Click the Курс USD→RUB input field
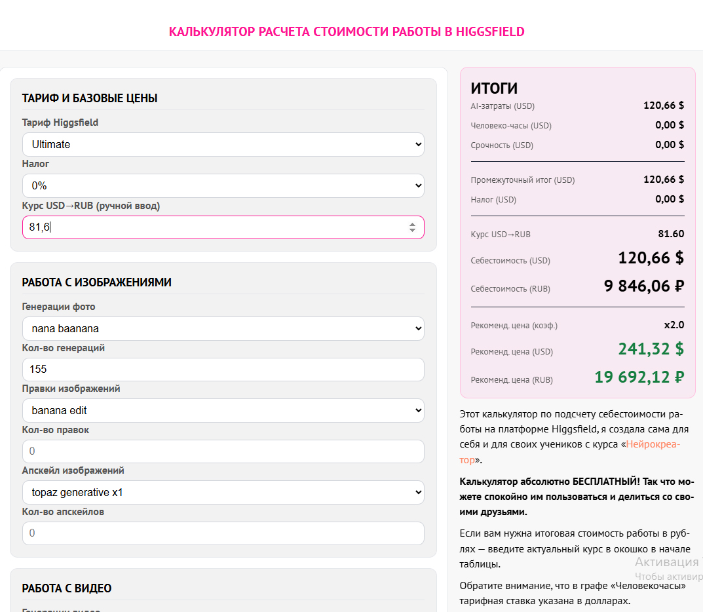703x612 pixels. click(x=223, y=227)
